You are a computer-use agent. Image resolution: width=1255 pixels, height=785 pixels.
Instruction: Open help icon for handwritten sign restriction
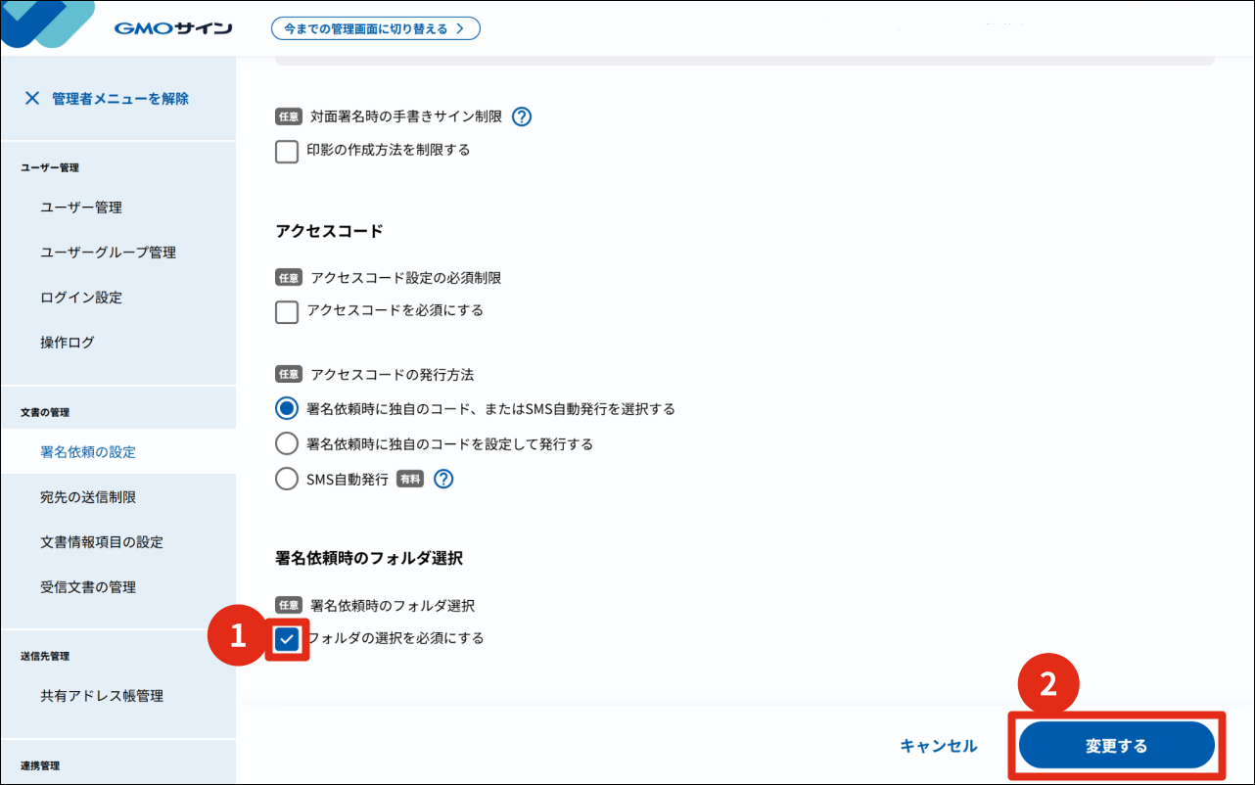[522, 116]
